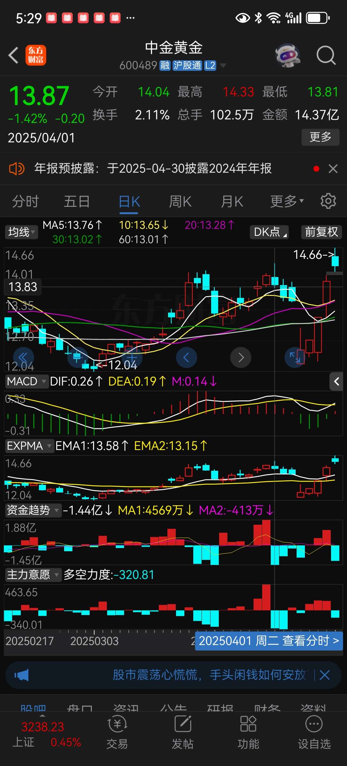The image size is (347, 766).
Task: Open 股市震荡心慌慌 promo link
Action: coord(210,675)
